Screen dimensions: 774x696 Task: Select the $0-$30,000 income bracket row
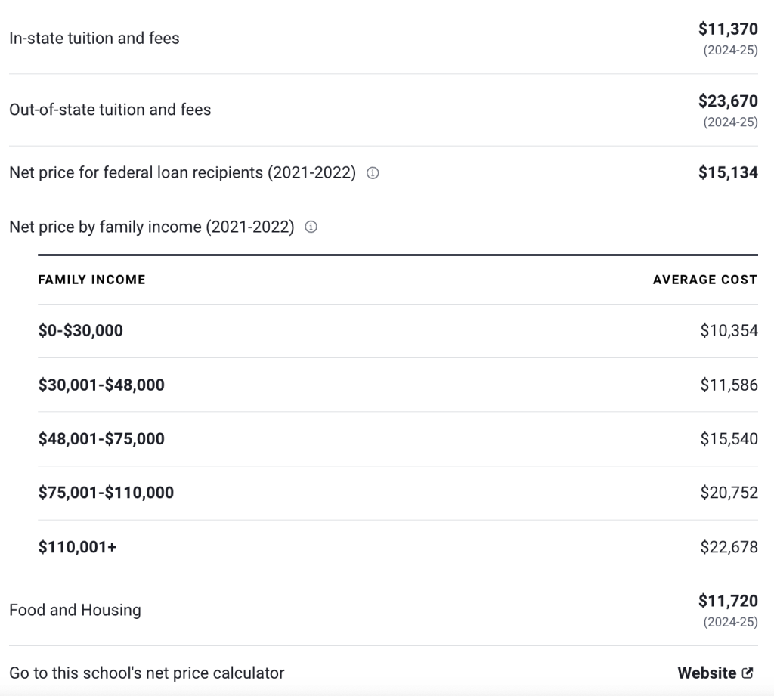[x=81, y=330]
